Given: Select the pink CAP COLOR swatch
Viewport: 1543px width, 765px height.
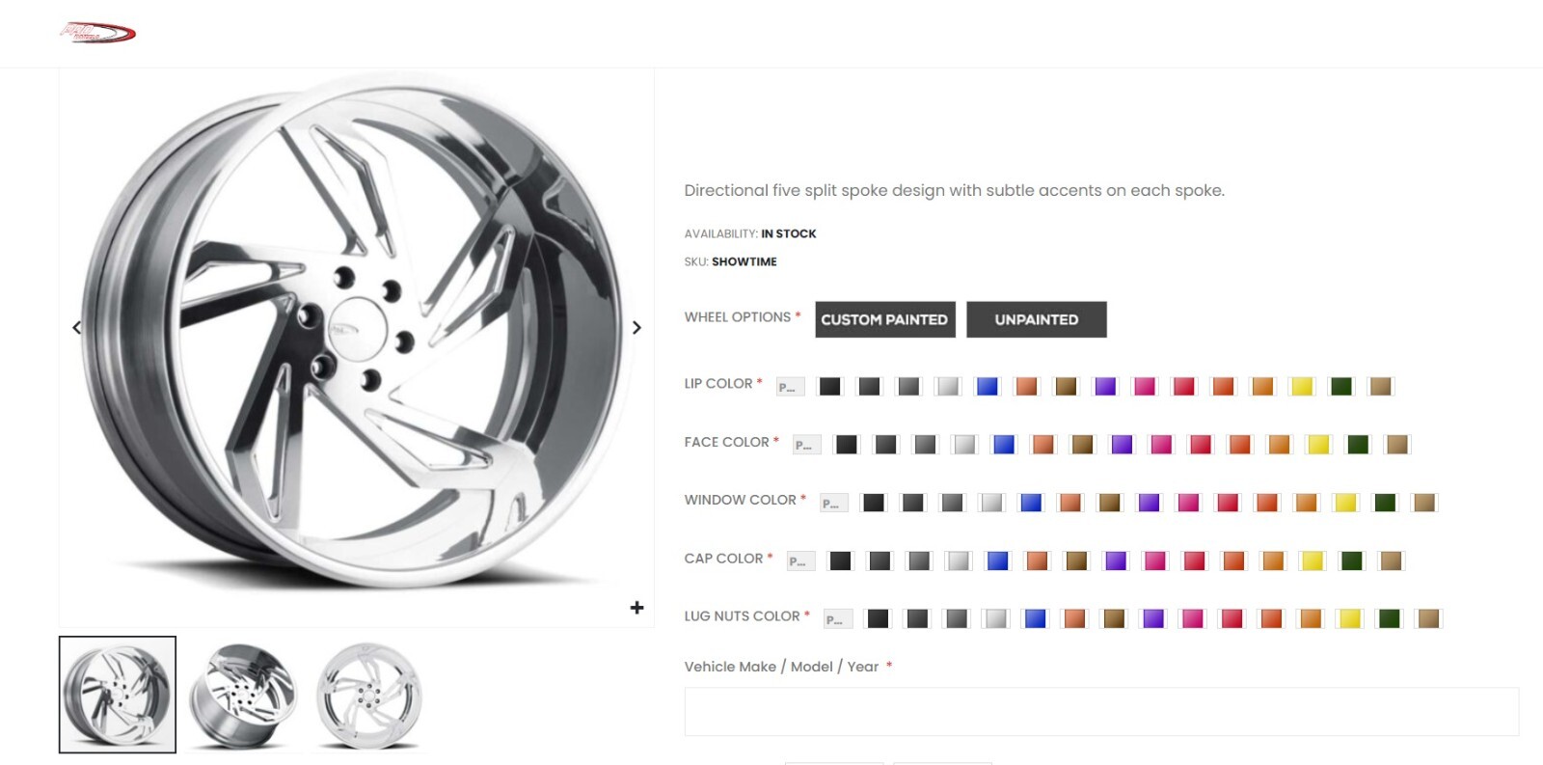Looking at the screenshot, I should coord(1154,560).
